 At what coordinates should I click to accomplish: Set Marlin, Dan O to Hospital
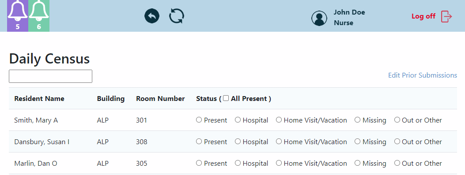(x=238, y=163)
